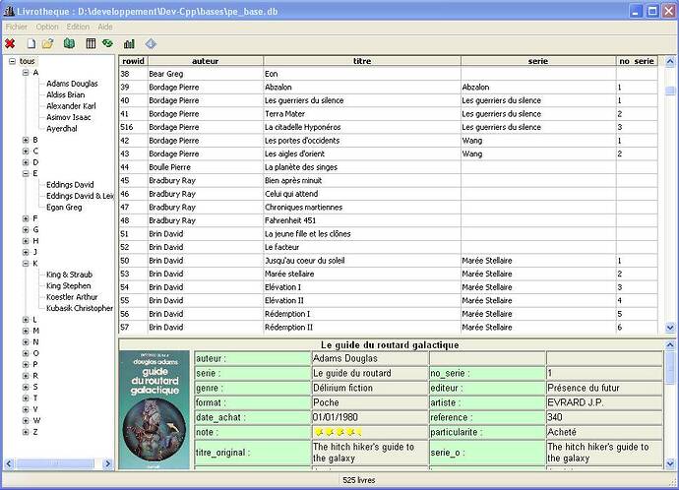Click the book cover thumbnail image
Image resolution: width=679 pixels, height=490 pixels.
[154, 408]
